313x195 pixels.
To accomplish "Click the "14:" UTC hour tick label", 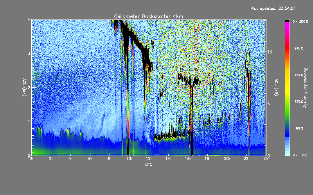I will (168, 159).
